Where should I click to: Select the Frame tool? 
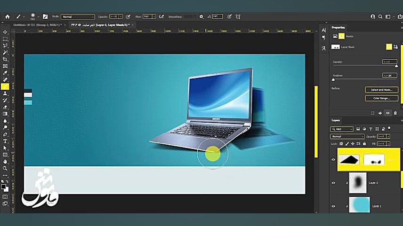(x=5, y=66)
